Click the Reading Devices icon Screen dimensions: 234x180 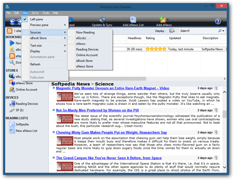tap(12, 104)
